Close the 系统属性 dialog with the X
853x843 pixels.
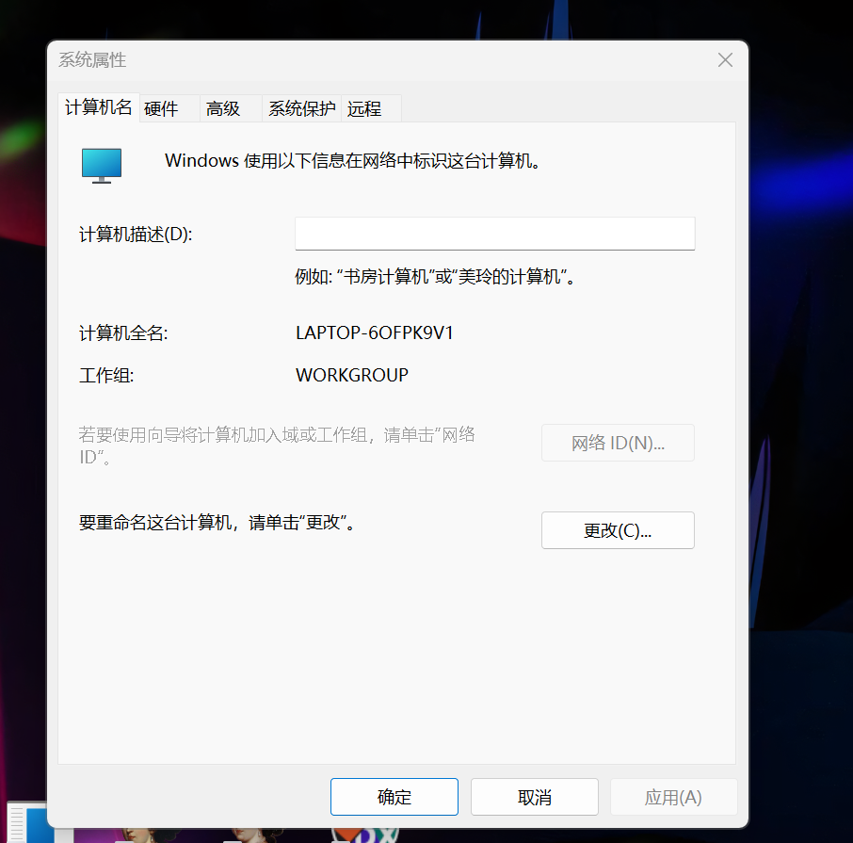coord(725,60)
